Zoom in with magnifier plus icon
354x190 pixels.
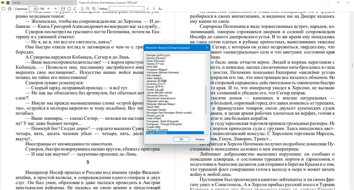pyautogui.click(x=94, y=8)
